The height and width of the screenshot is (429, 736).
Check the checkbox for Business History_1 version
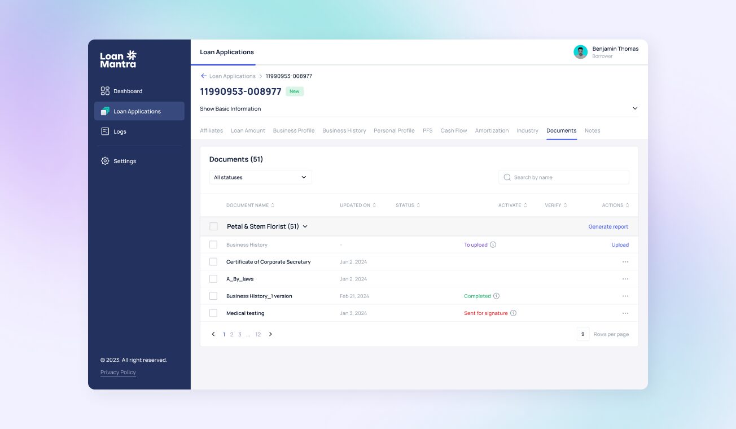pos(213,296)
